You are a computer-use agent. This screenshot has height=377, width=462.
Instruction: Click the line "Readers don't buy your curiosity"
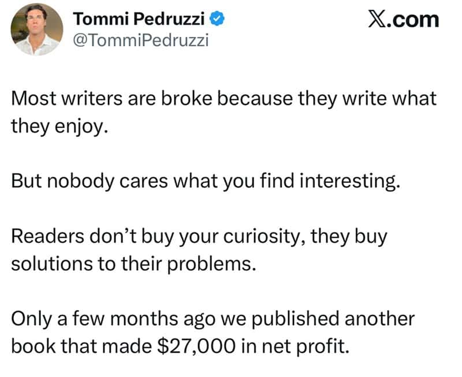pos(199,237)
